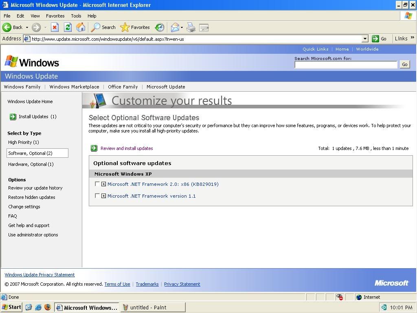Open Windows Update Privacy Statement link

(40, 275)
